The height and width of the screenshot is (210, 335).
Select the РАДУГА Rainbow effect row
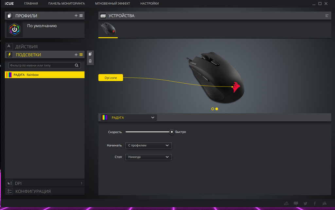[x=44, y=74]
